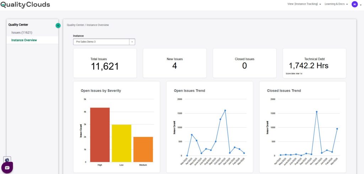The width and height of the screenshot is (364, 174).
Task: Click the Pre Sales Demo 3 instance field
Action: [101, 42]
